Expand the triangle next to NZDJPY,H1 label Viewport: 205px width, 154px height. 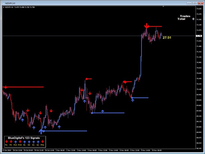point(4,7)
